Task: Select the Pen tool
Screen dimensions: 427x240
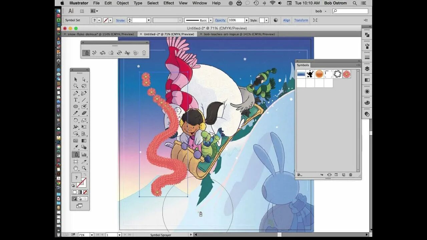Action: tap(76, 93)
